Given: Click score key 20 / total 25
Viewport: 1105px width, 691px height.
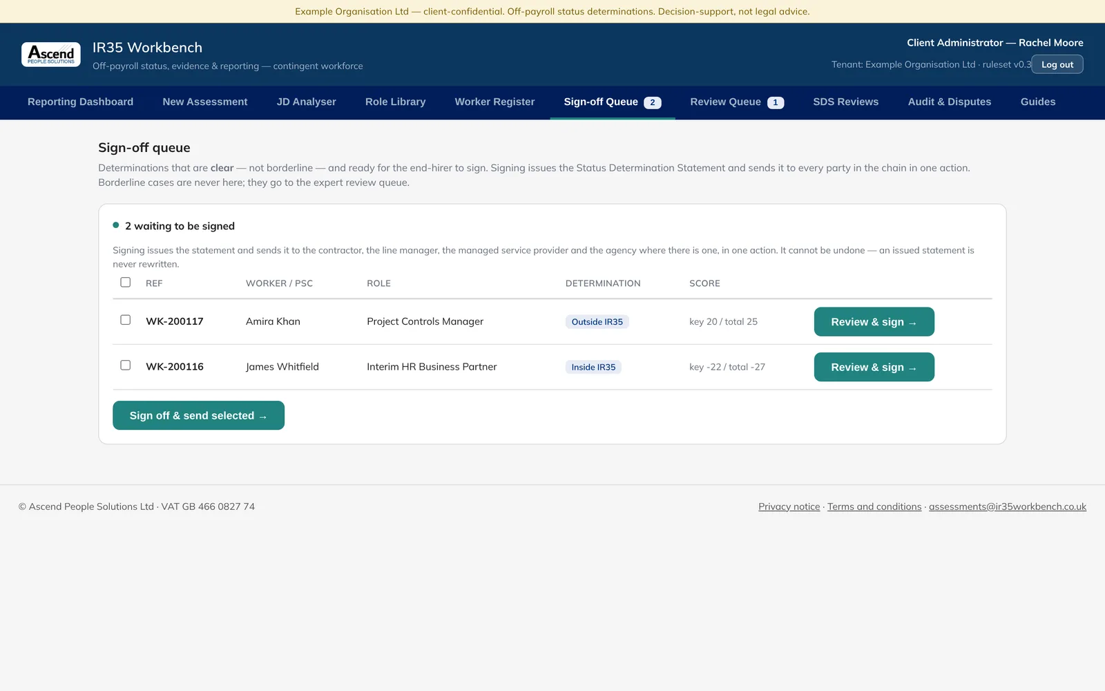Looking at the screenshot, I should click(723, 322).
